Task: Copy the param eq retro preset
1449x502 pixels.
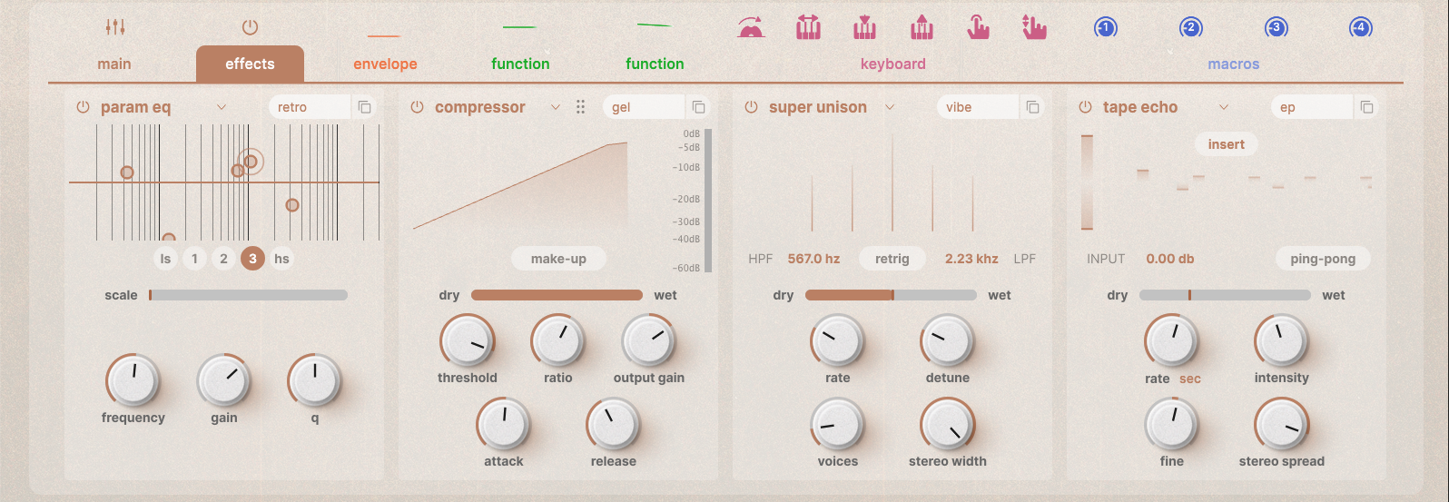Action: pos(364,107)
